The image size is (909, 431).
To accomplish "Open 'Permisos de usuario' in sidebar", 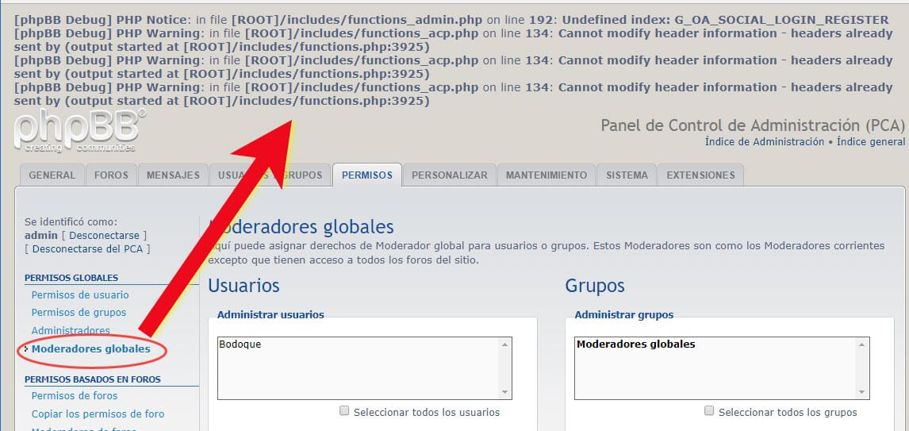I will pyautogui.click(x=80, y=295).
